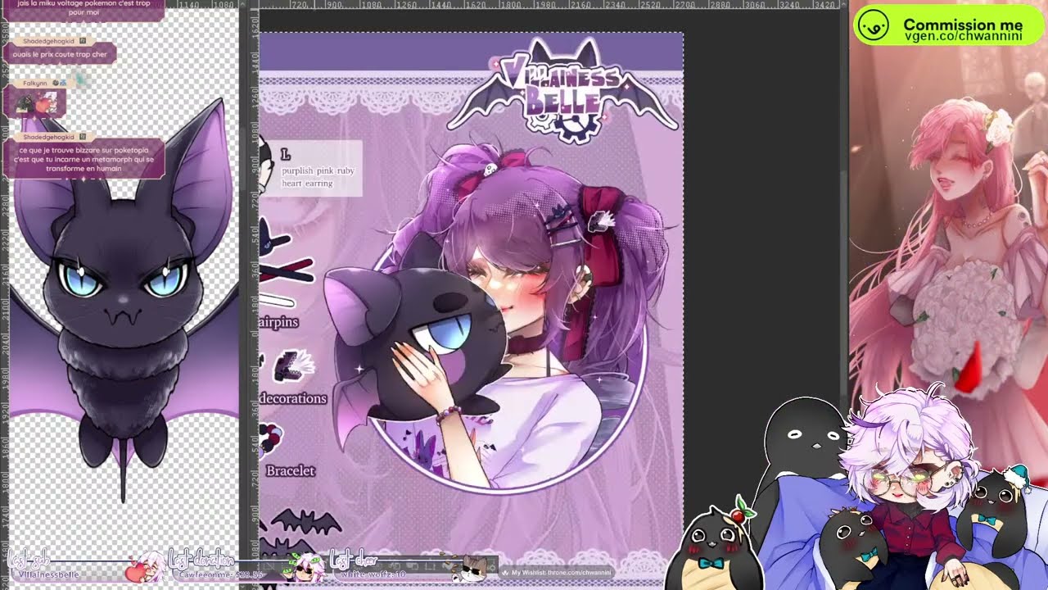1048x590 pixels.
Task: Open the Commission me vgen.co/chwannini banner
Action: click(949, 27)
